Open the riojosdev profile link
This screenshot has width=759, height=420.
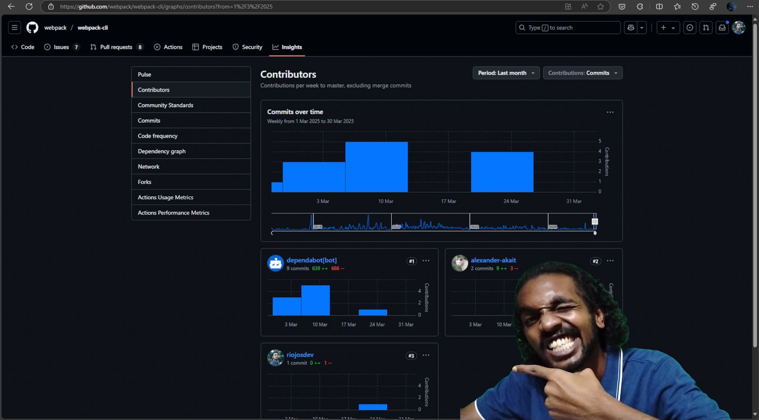point(300,355)
